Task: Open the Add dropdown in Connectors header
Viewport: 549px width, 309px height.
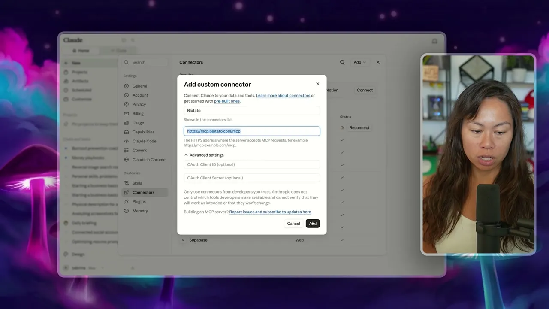Action: (359, 62)
